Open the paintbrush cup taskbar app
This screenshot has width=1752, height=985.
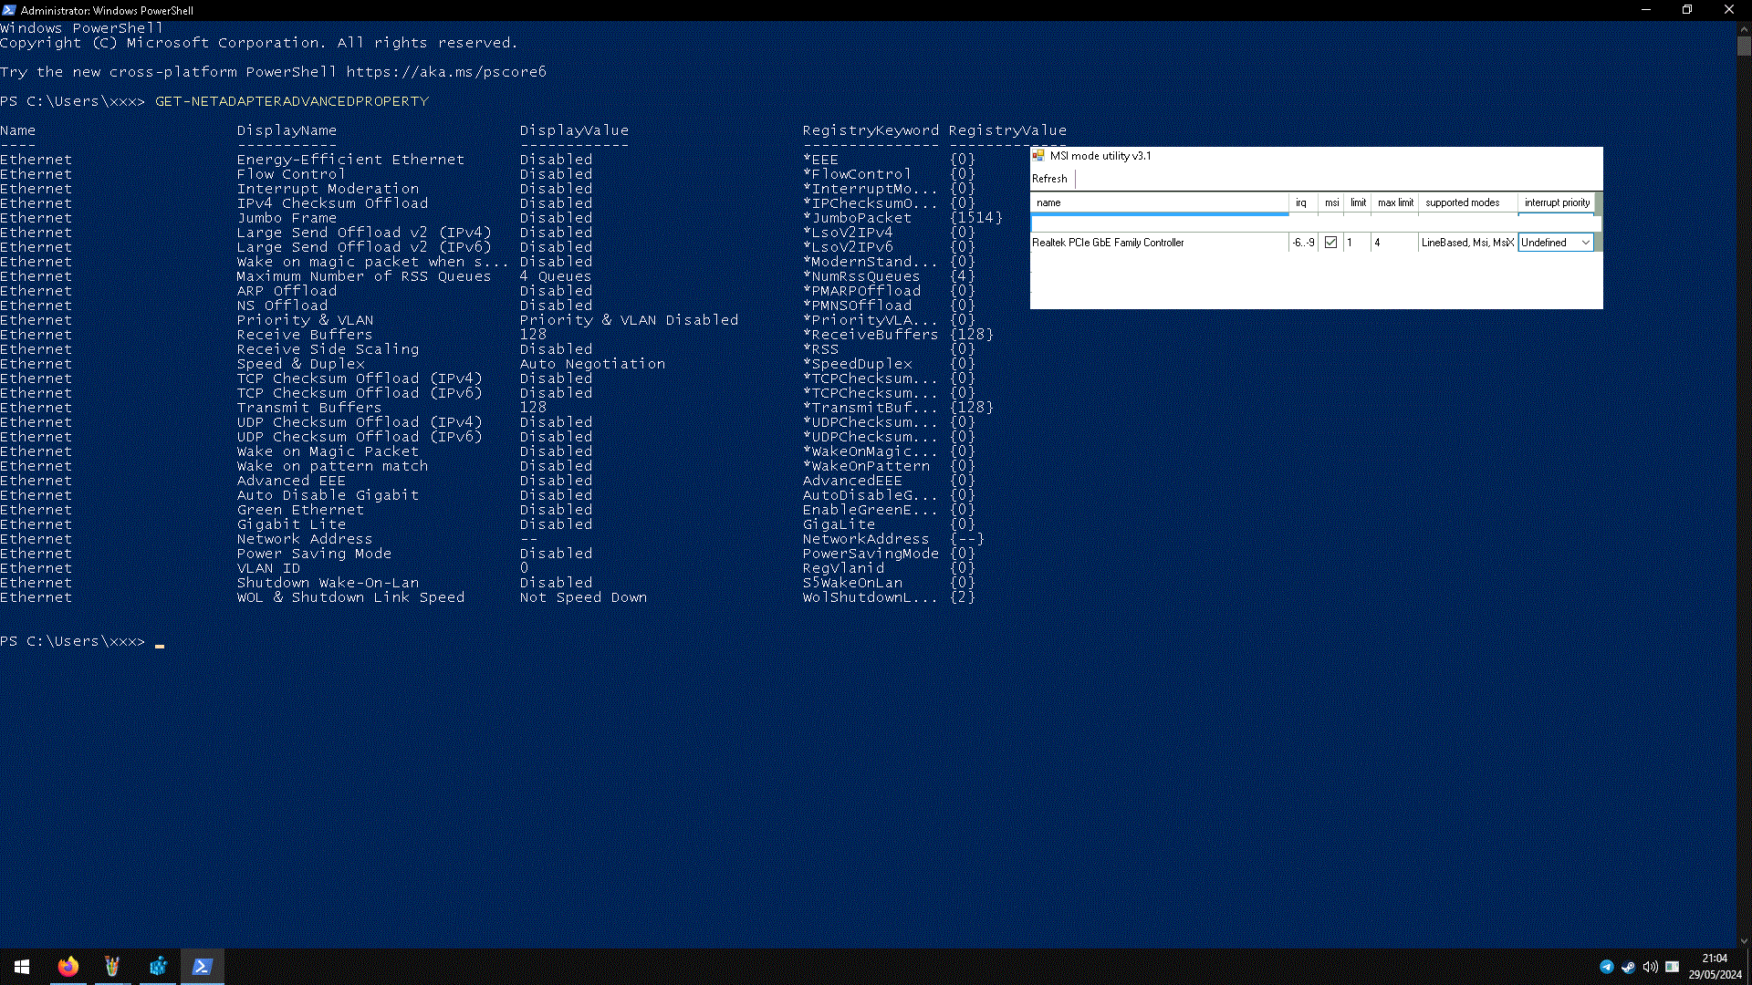click(112, 966)
